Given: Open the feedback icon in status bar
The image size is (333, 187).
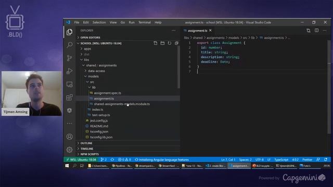Looking at the screenshot, I should pyautogui.click(x=318, y=159).
